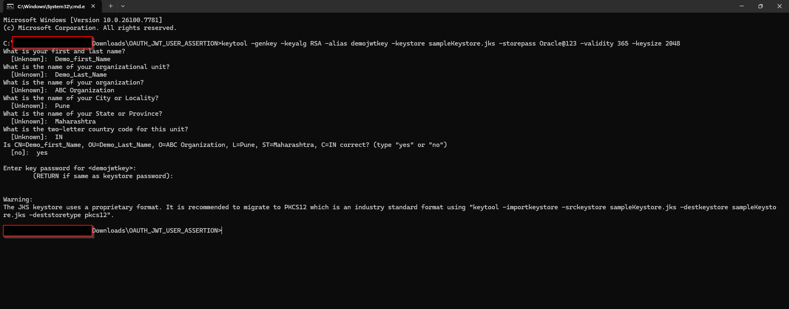The image size is (789, 309).
Task: Click the "Enter key password for <demojwtkey>" line
Action: click(x=69, y=168)
